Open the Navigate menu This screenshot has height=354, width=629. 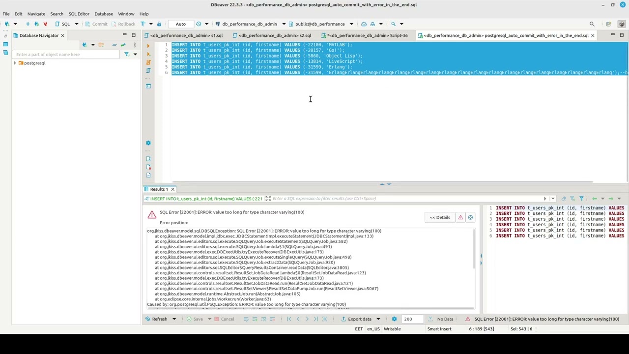pyautogui.click(x=36, y=14)
